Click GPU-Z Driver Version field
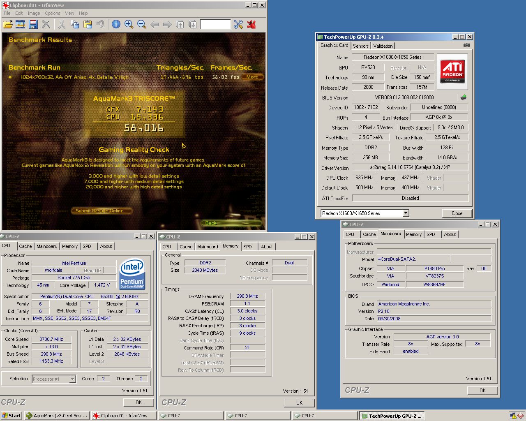Viewport: 526px width, 421px height. [x=410, y=167]
